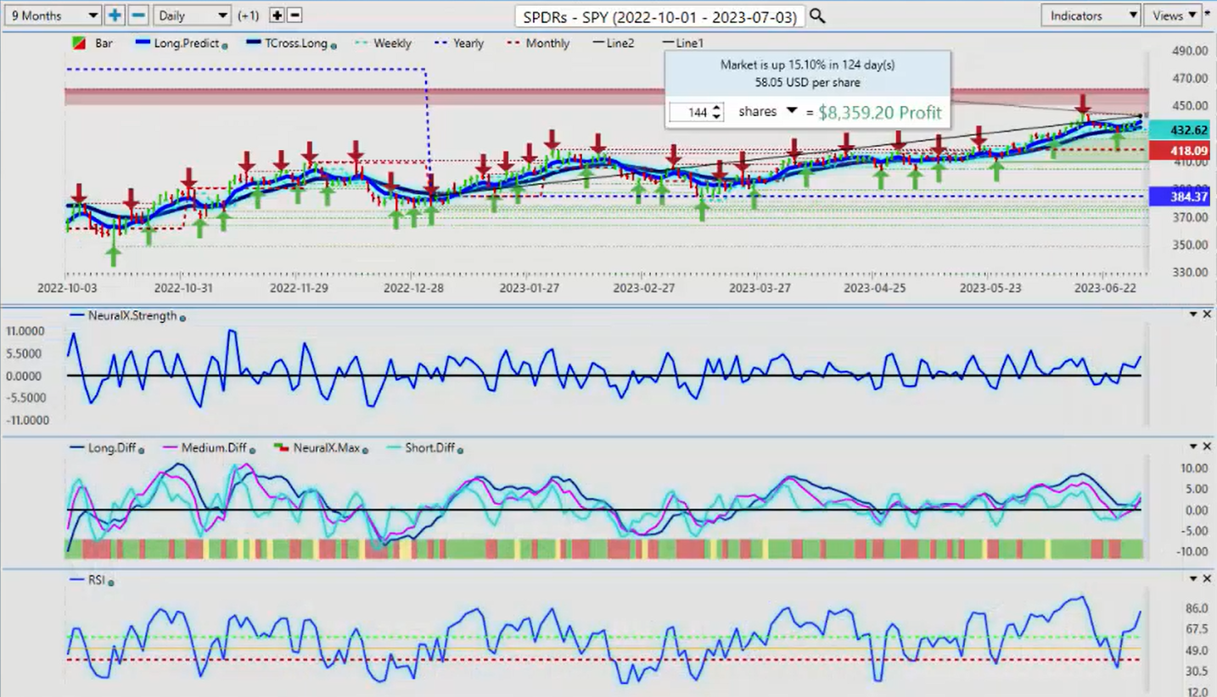Click the Short.Diff indicator label

pos(429,449)
